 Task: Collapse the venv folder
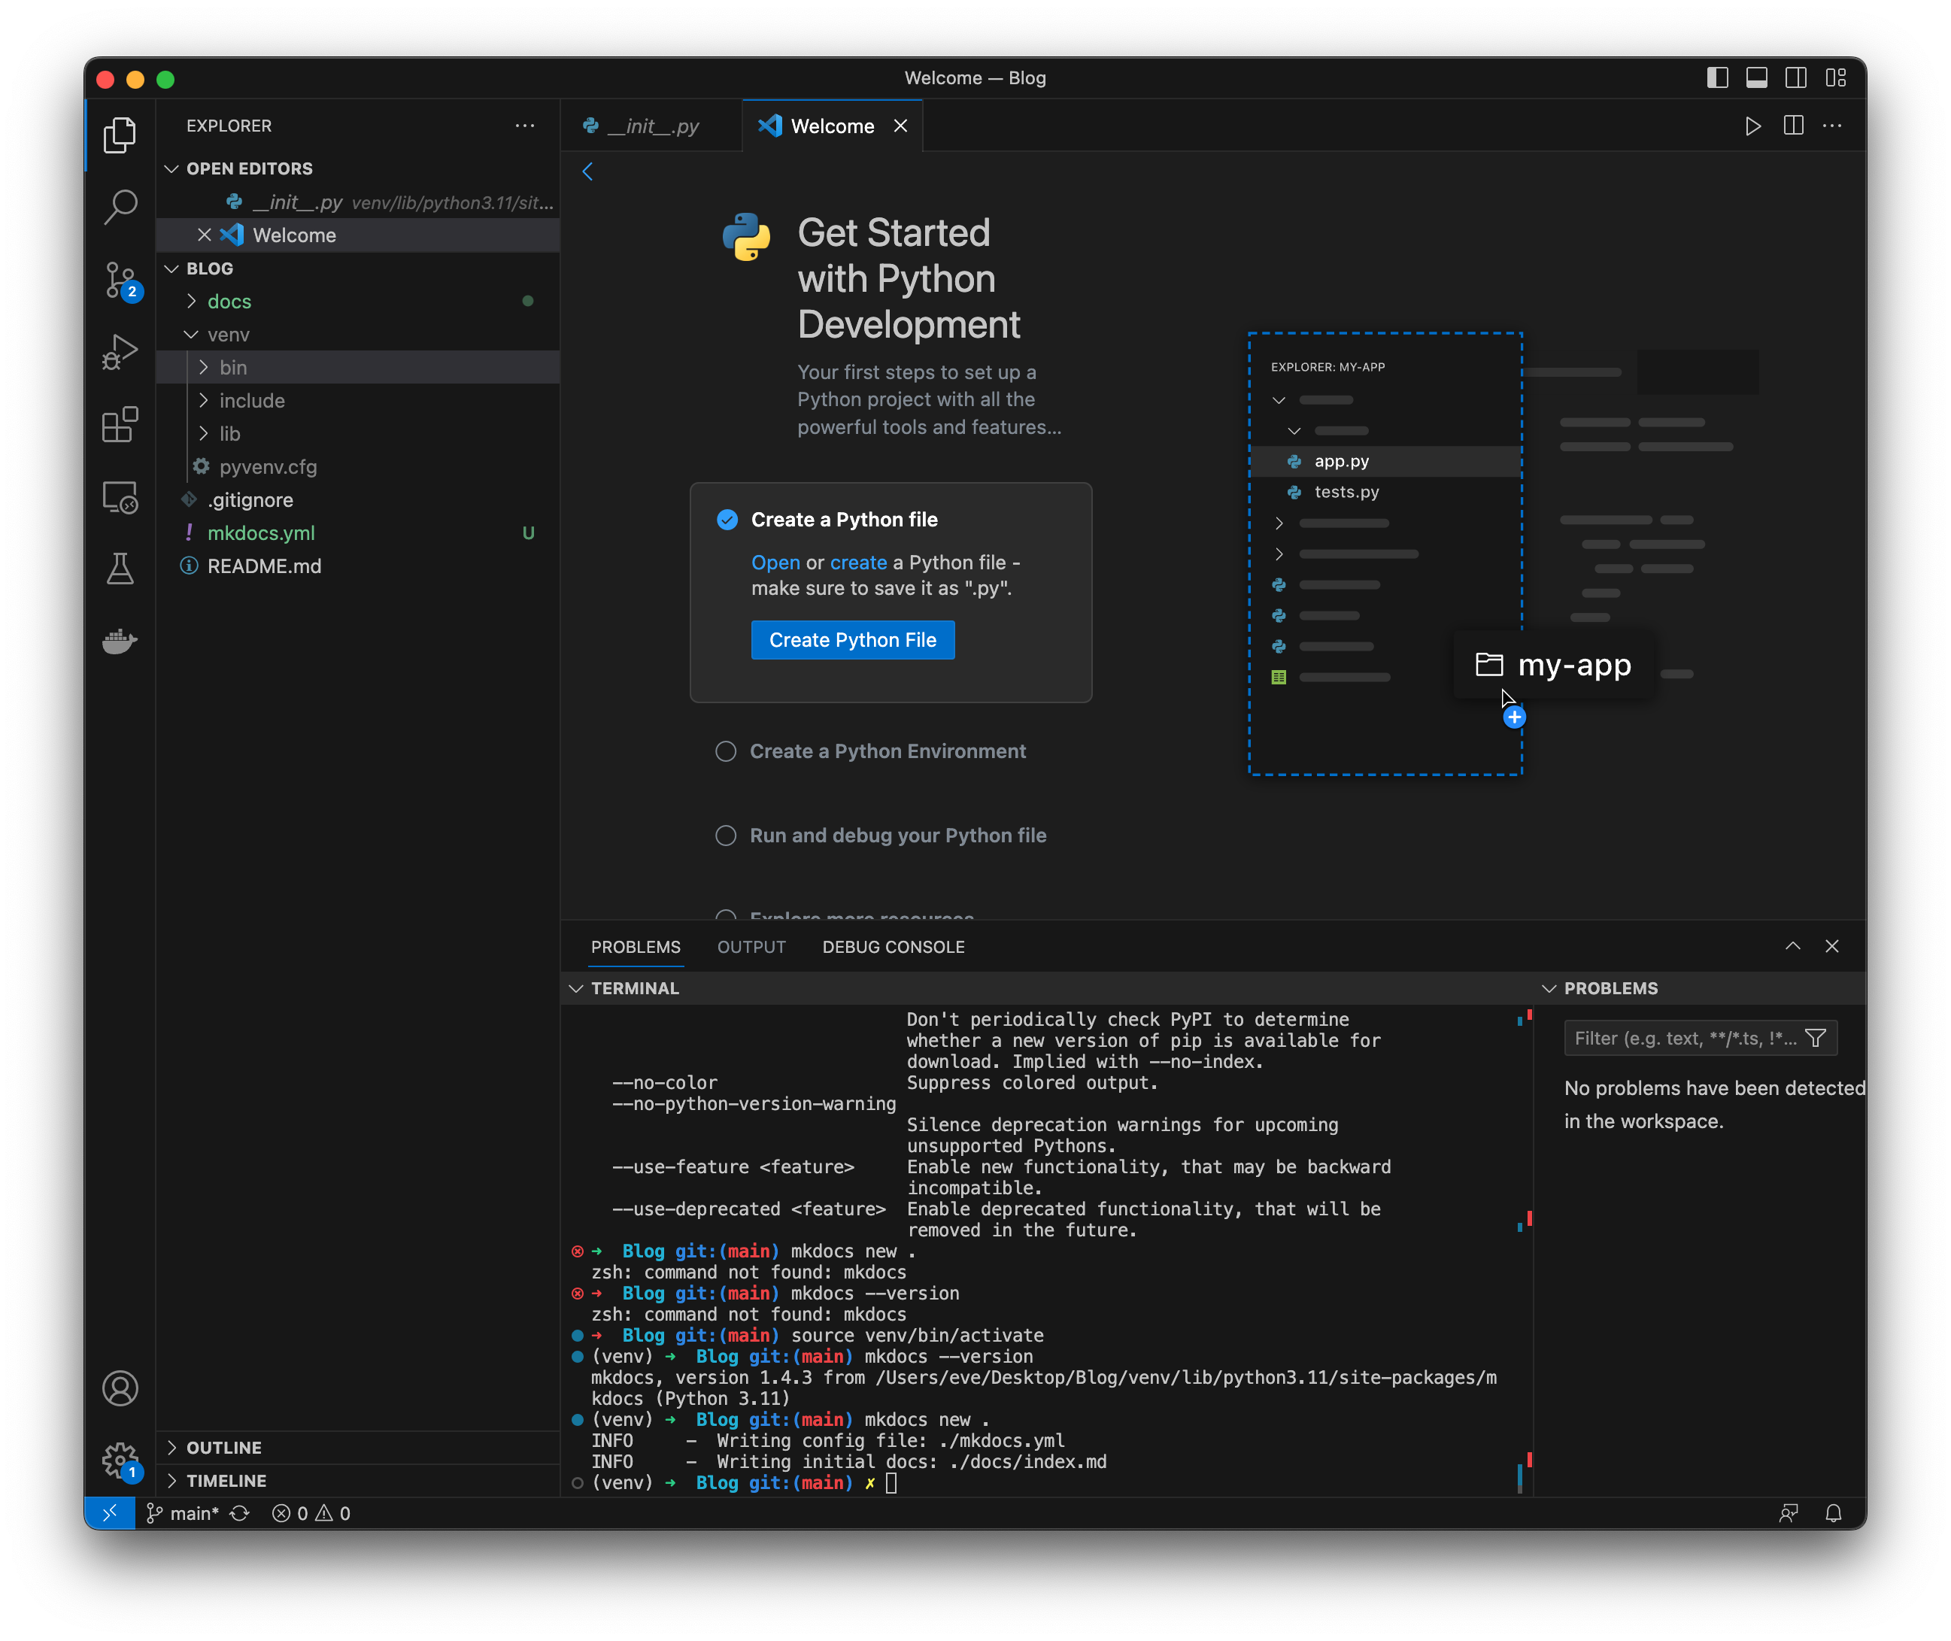click(358, 334)
